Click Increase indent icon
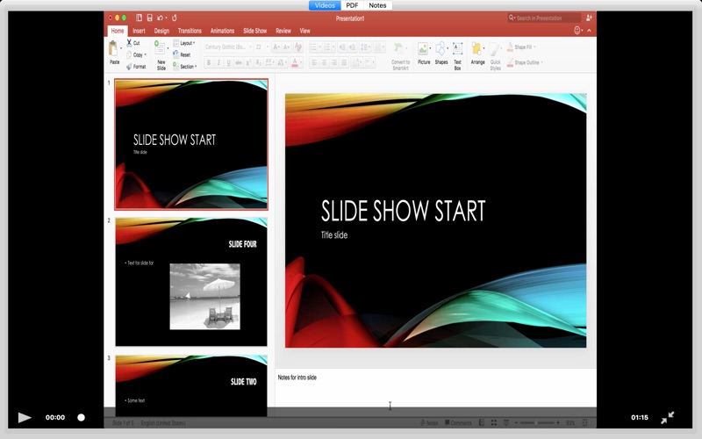This screenshot has height=439, width=702. pyautogui.click(x=353, y=47)
